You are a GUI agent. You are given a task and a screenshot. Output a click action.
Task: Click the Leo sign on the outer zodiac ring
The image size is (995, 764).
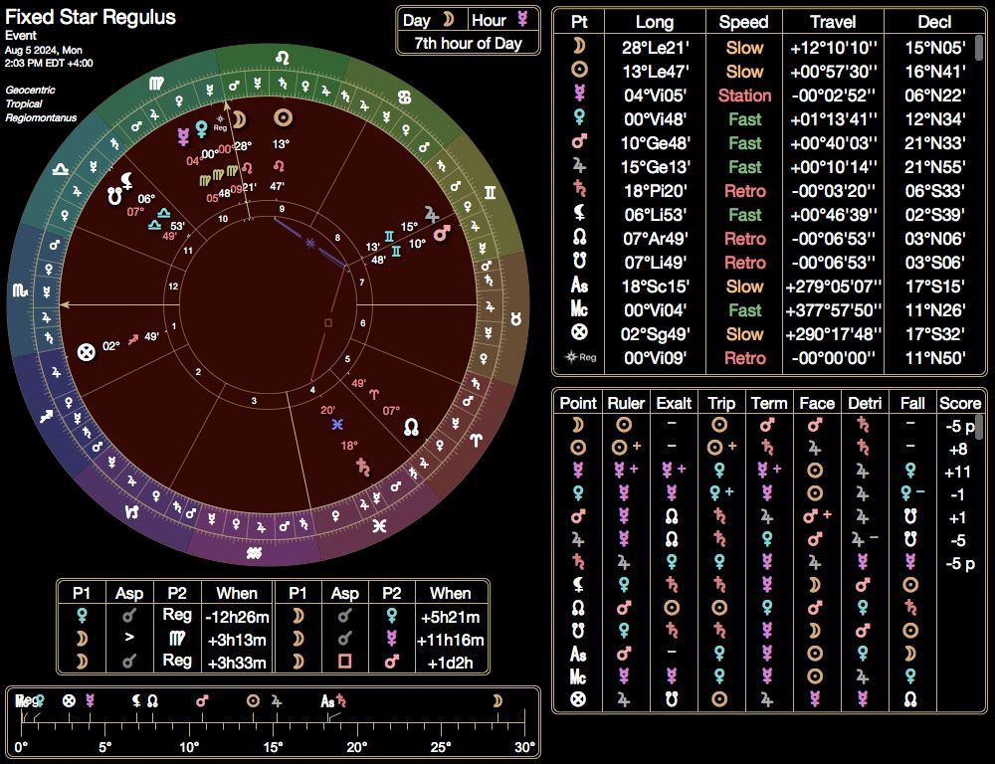point(283,59)
